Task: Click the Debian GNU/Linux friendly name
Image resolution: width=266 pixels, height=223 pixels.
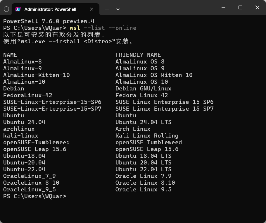Action: 143,89
